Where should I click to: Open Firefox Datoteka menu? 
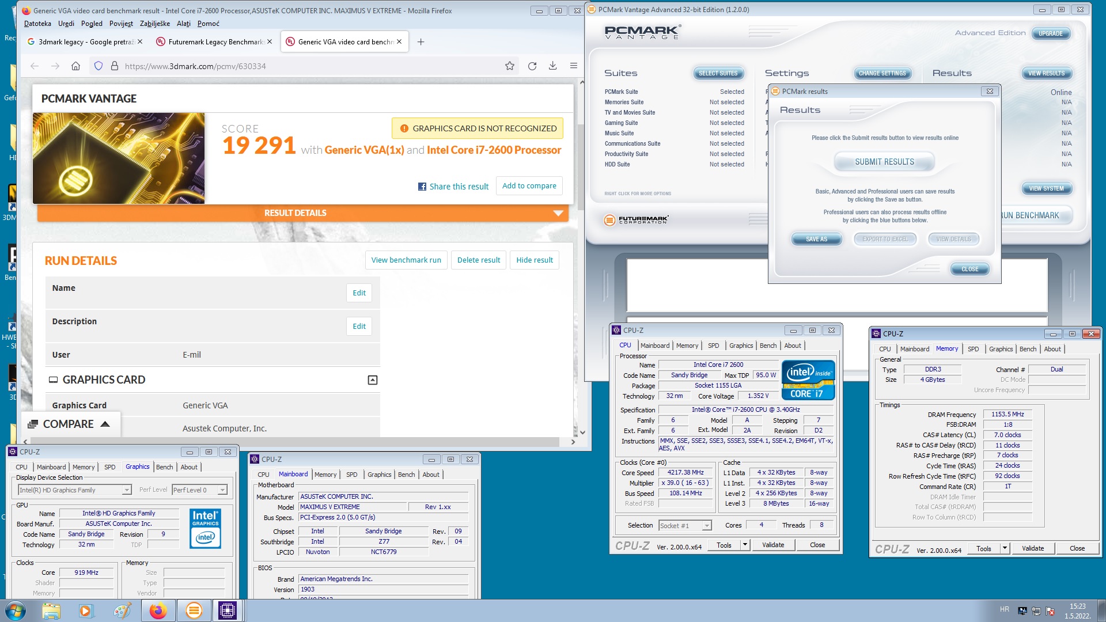37,24
